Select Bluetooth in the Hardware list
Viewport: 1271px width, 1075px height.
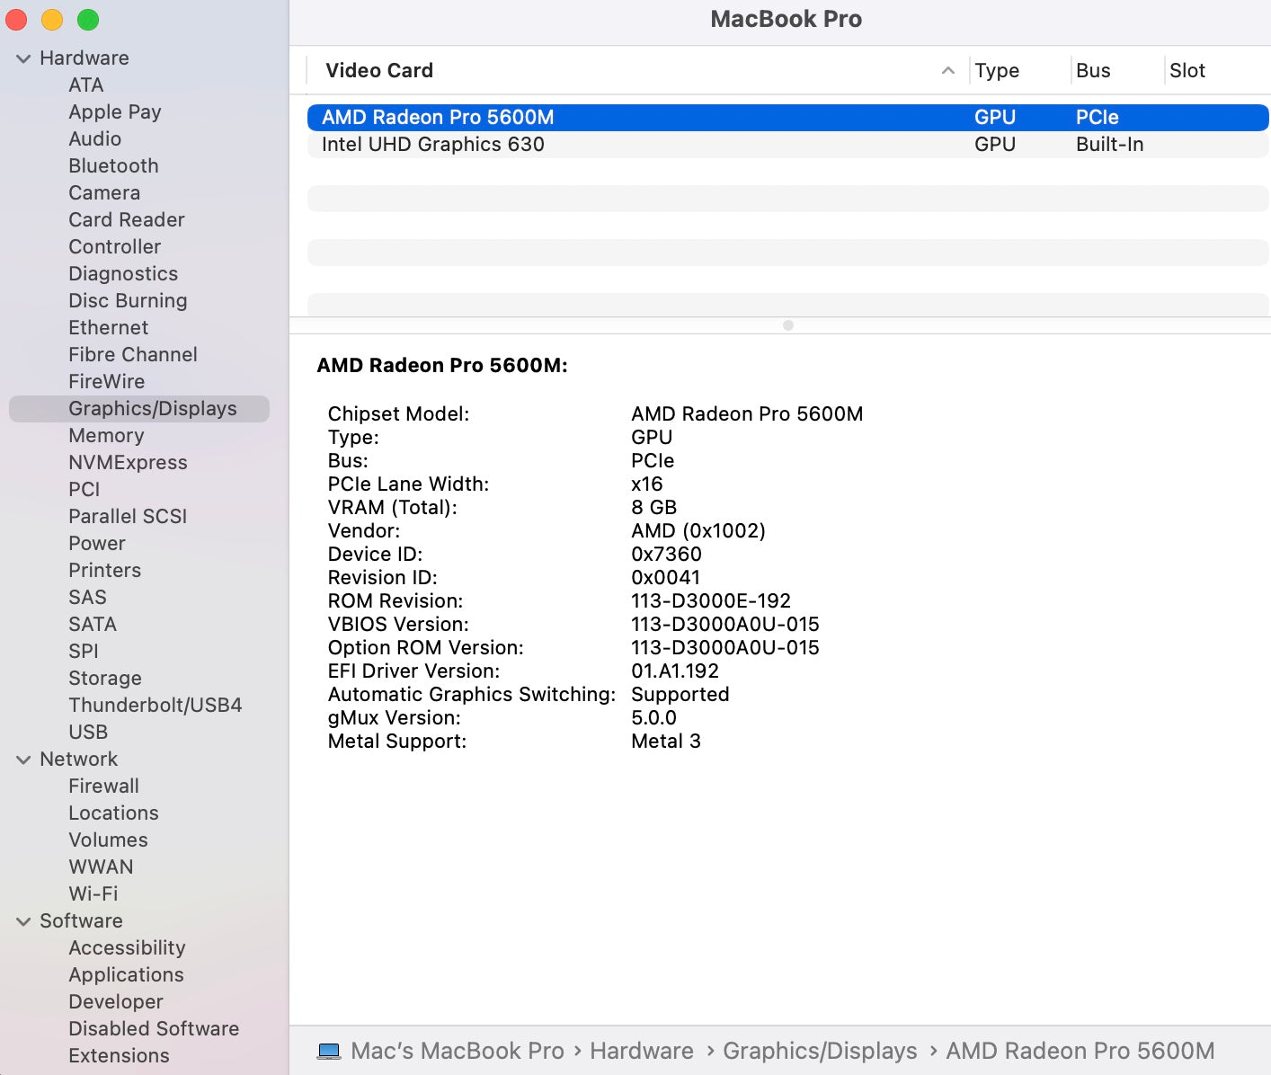[x=113, y=166]
